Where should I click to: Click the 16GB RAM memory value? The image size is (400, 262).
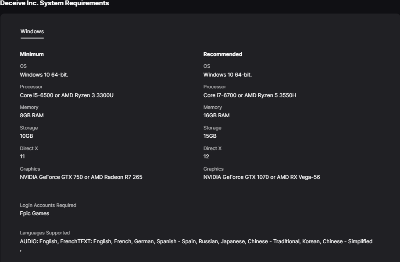[216, 115]
